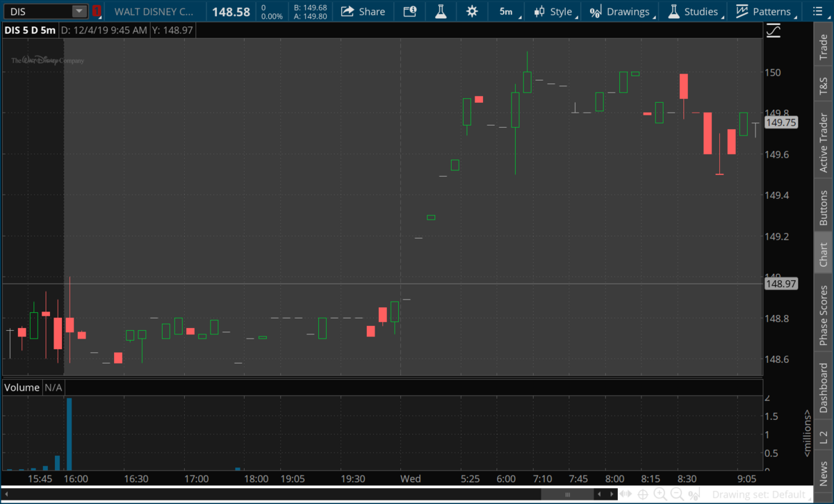The image size is (834, 504).
Task: Click the tall volume bar at 16:00
Action: [69, 434]
